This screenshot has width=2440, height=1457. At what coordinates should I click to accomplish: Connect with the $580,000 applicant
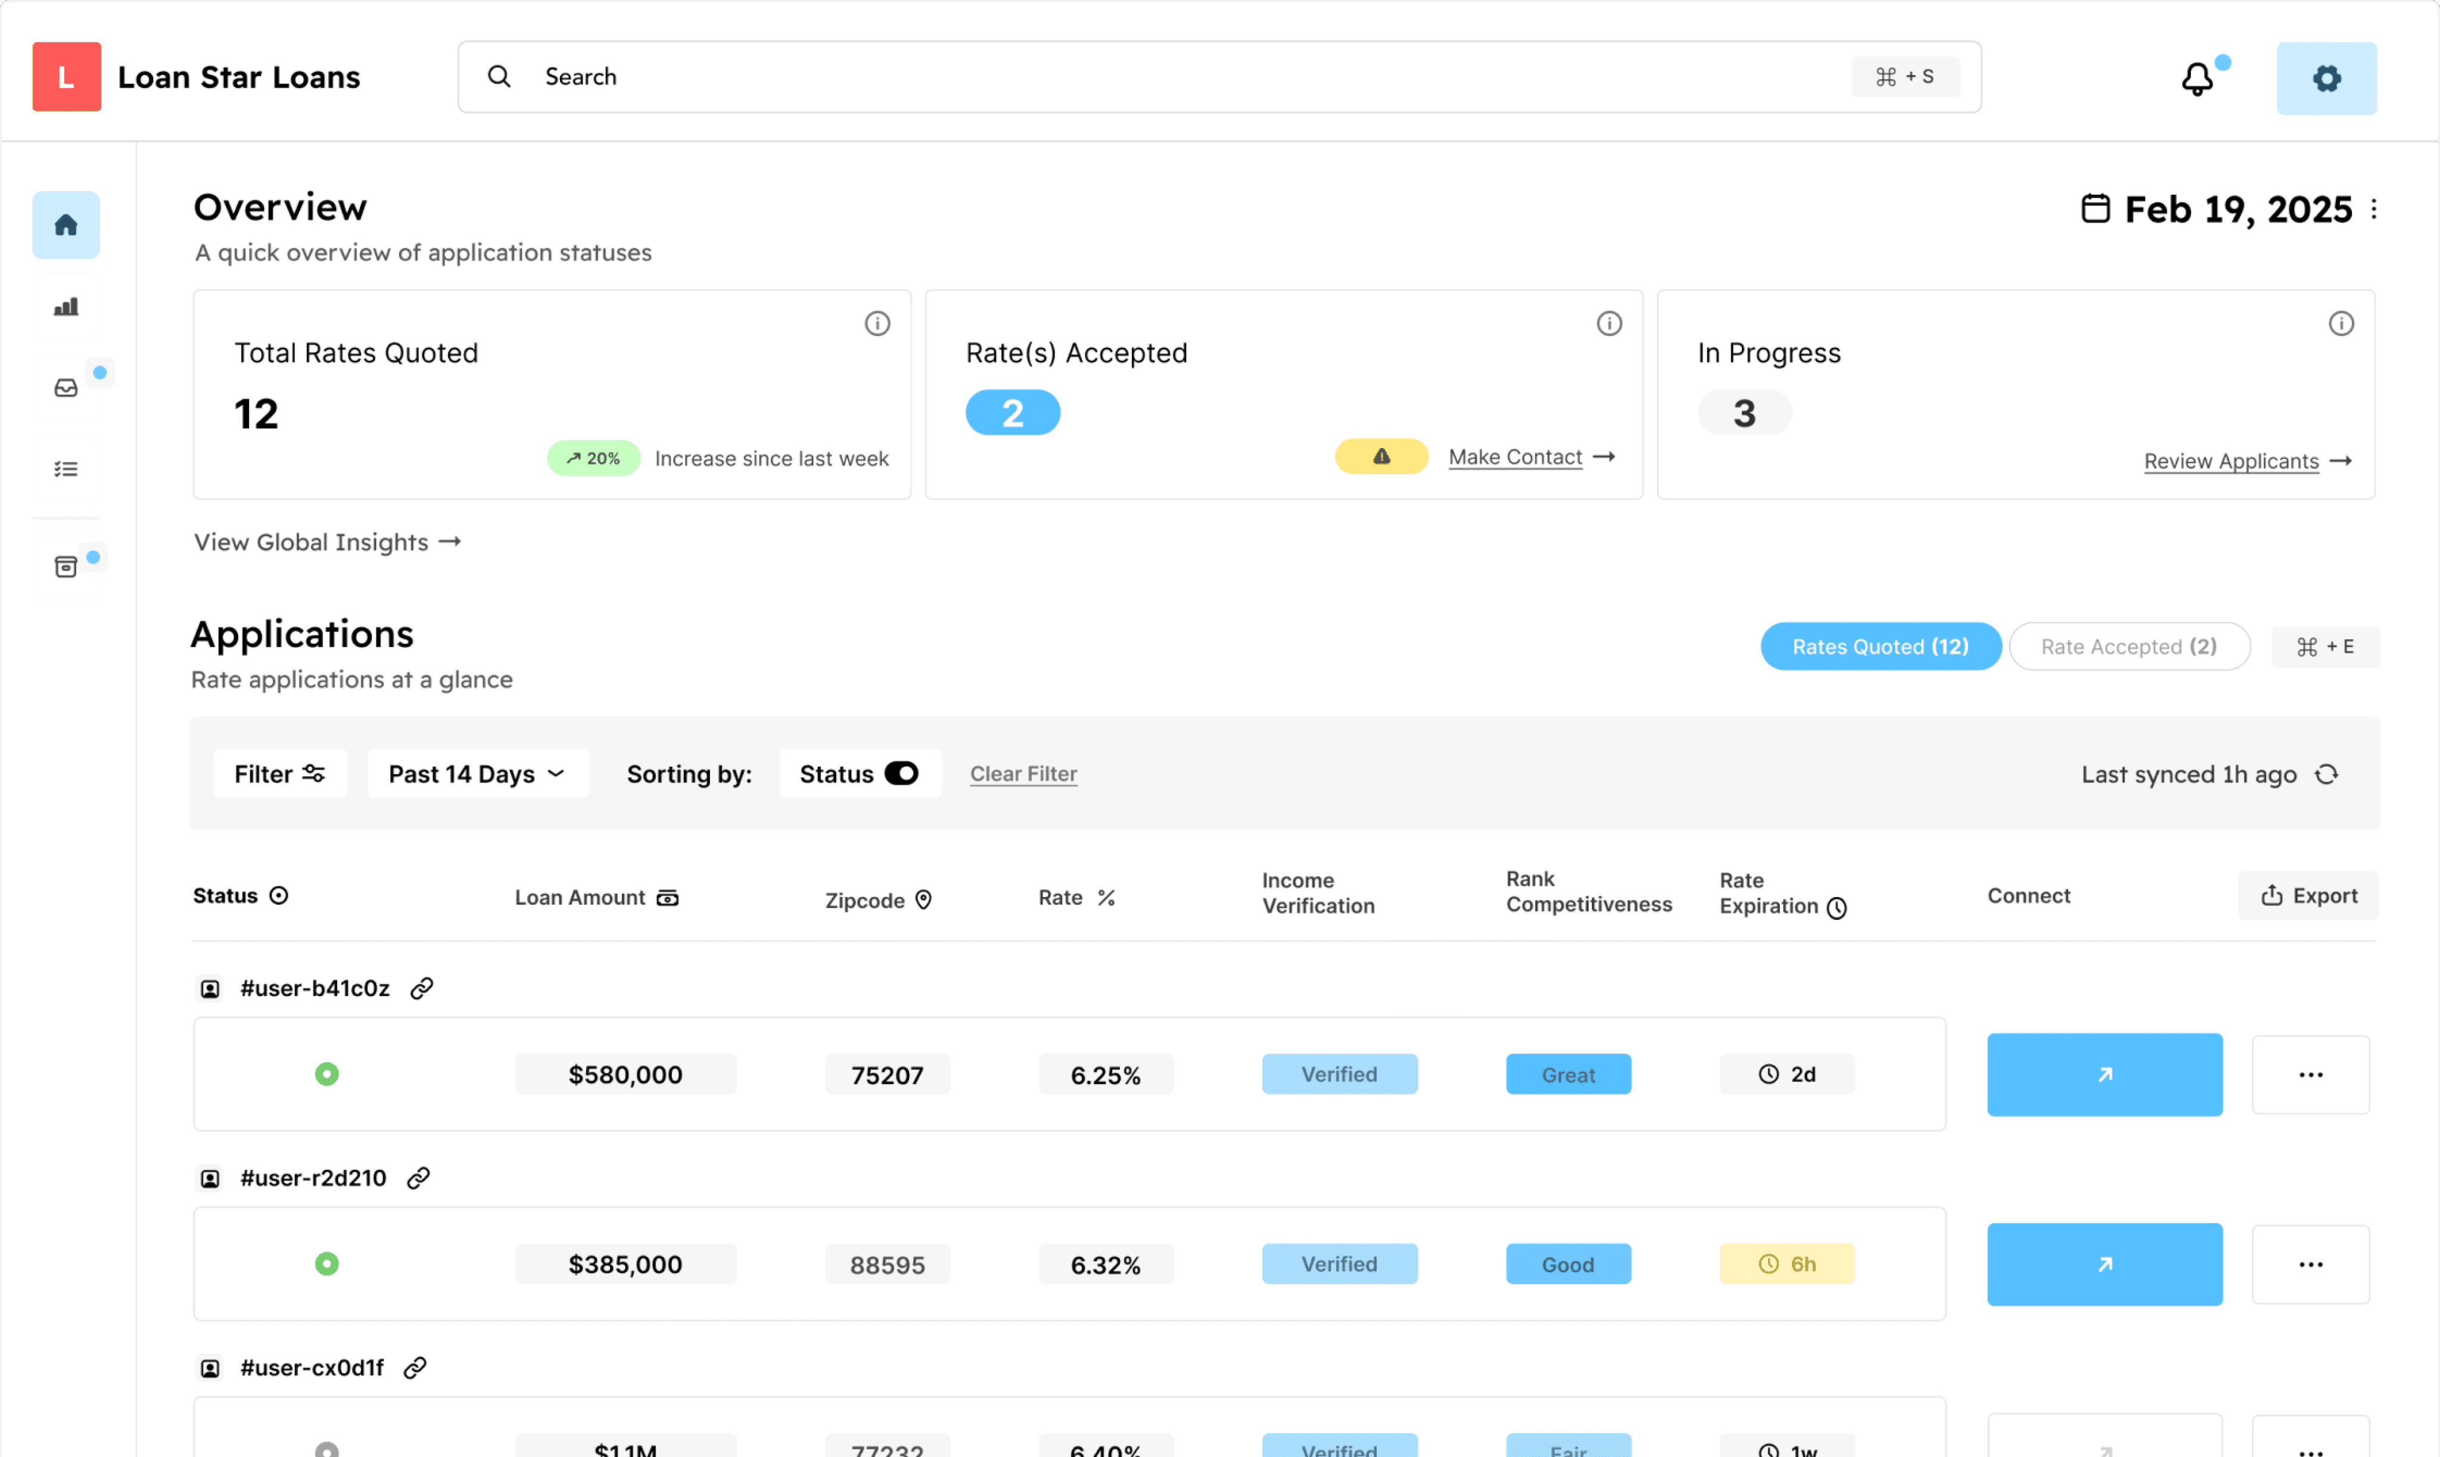click(x=2104, y=1074)
